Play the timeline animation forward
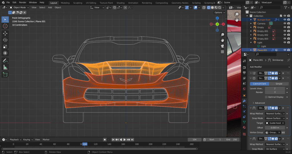Viewport: 292px width, 154px height. 125,139
